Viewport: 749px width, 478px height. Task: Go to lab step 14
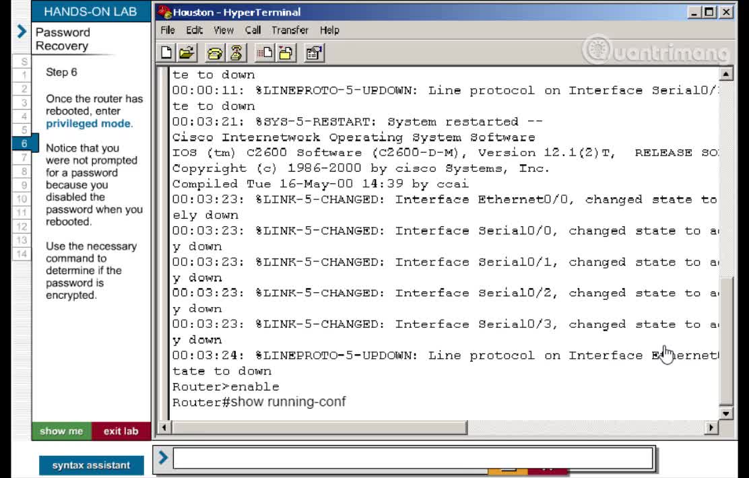[x=22, y=254]
